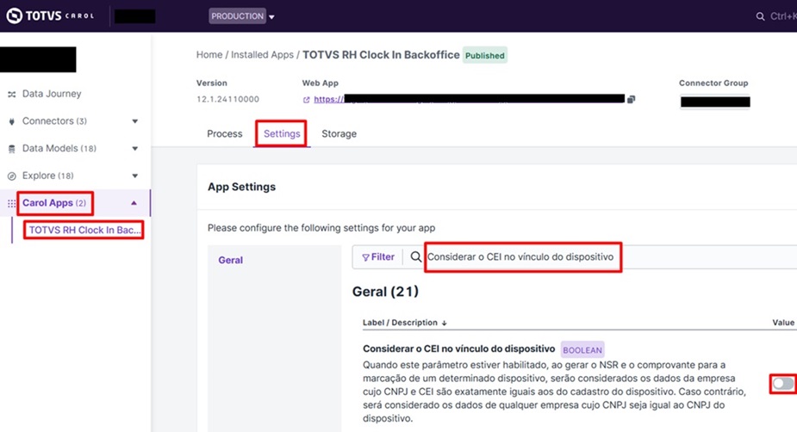Screen dimensions: 797x432
Task: Click the funnel filter icon
Action: [x=365, y=258]
